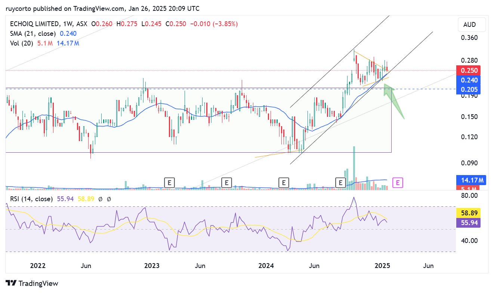Screen dimensions: 494x293
Task: Click the purple 55.94 RSI label
Action: point(469,223)
